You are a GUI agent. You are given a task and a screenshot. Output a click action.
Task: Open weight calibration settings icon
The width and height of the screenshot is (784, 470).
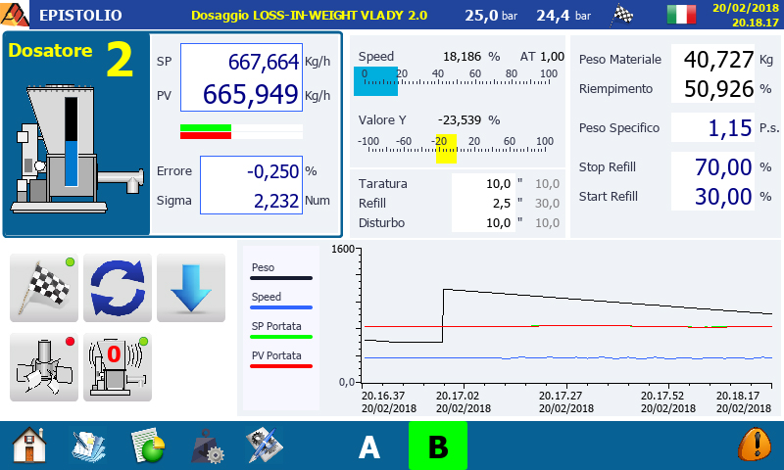click(206, 446)
